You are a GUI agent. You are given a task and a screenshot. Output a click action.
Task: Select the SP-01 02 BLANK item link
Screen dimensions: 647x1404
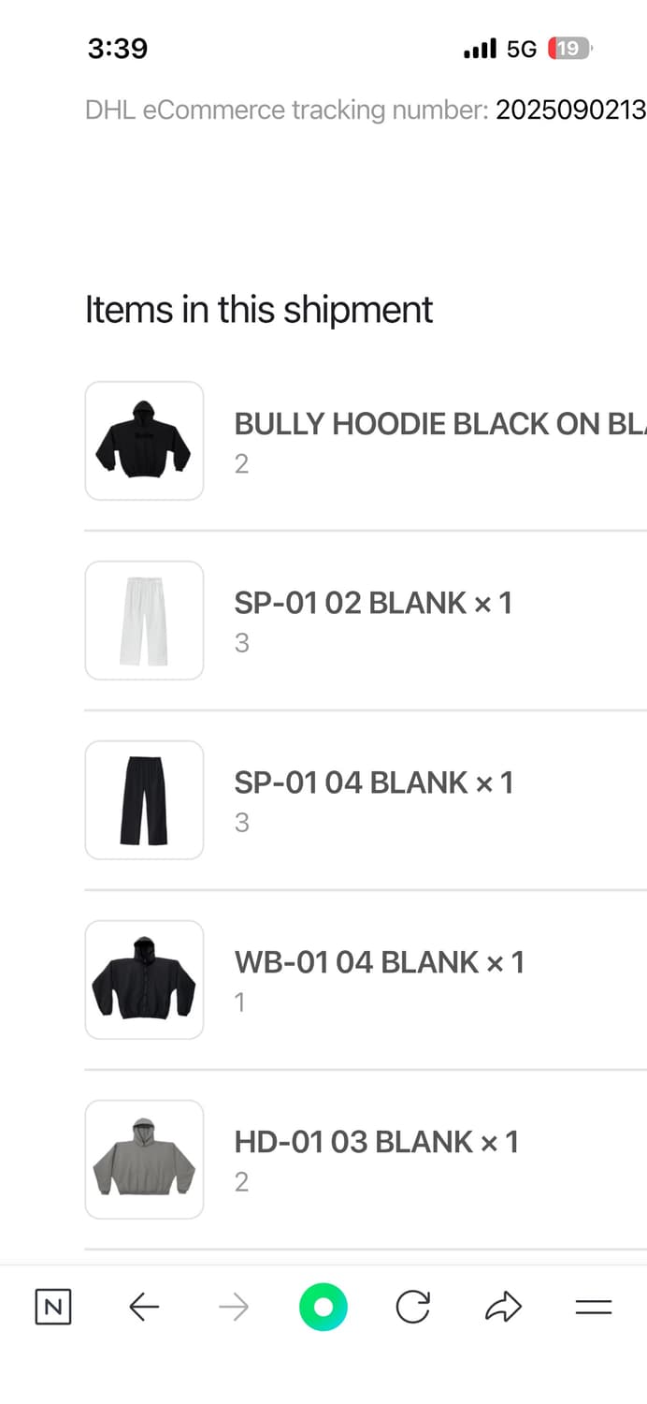(373, 603)
